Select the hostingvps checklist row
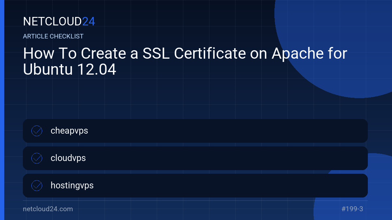The image size is (392, 220). (195, 185)
